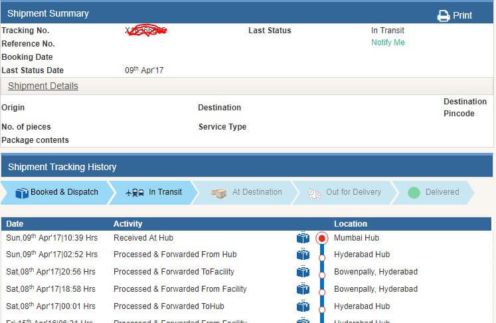The image size is (496, 323).
Task: Click package icon in Processed & Forwarded From Hub row
Action: [303, 255]
